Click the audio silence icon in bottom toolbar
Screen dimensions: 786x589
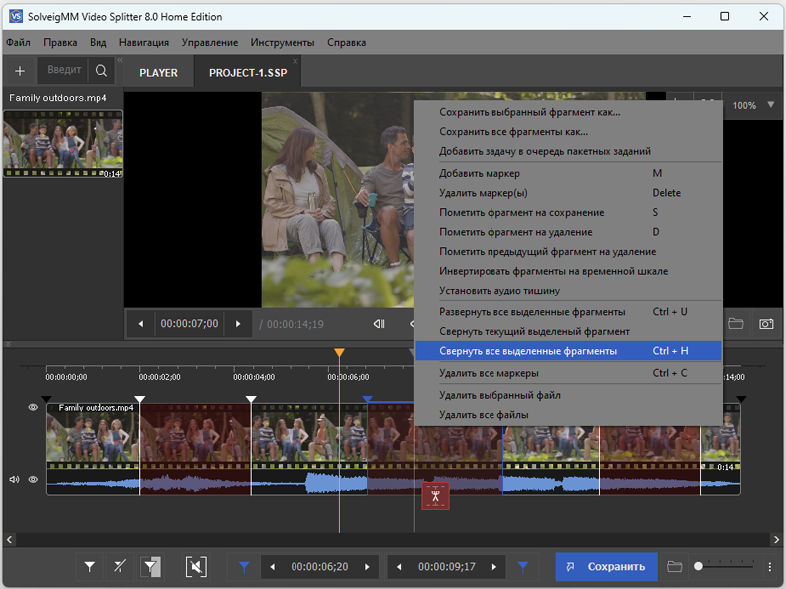[x=196, y=567]
